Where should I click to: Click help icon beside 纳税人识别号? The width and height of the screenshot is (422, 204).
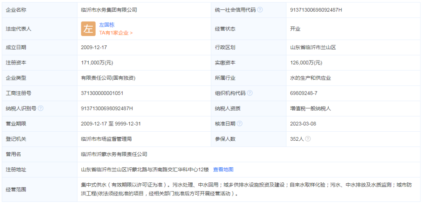tap(41, 109)
